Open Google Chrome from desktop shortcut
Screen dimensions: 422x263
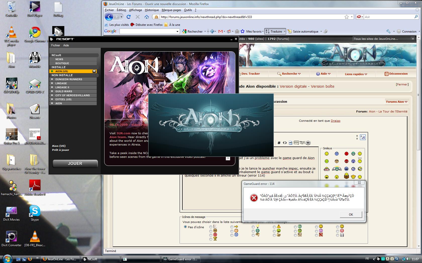pyautogui.click(x=35, y=35)
